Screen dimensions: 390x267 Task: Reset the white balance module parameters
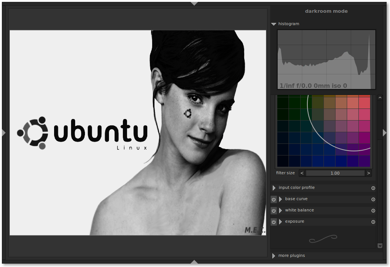pos(373,211)
